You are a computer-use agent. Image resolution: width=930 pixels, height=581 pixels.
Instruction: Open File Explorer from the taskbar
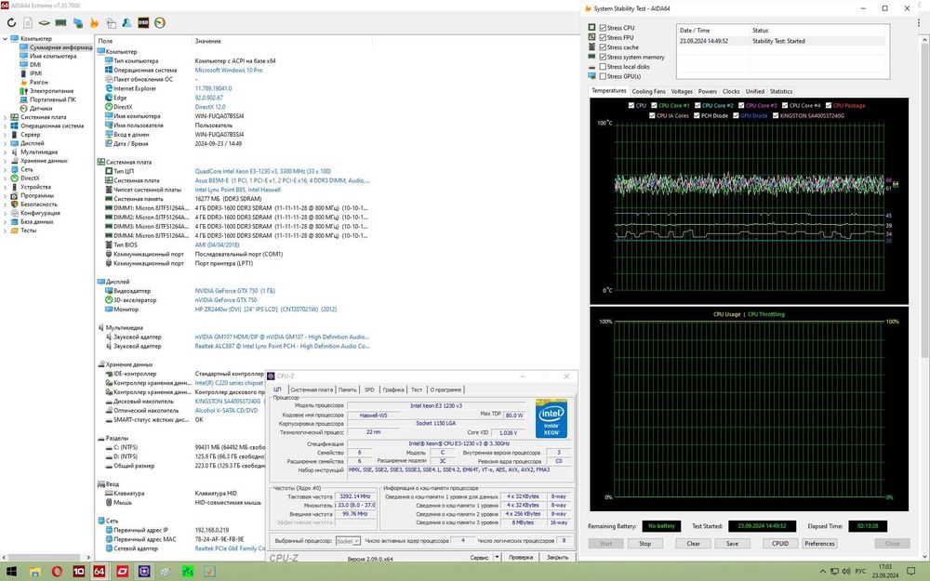point(35,572)
